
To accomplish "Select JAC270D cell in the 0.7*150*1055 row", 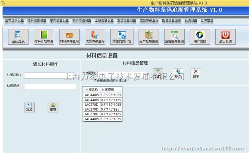I will click(x=92, y=104).
